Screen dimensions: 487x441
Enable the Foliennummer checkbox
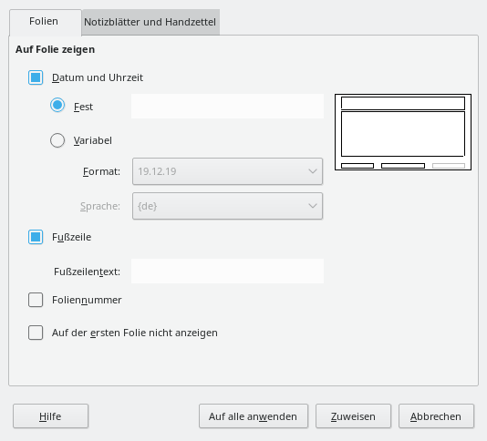36,300
